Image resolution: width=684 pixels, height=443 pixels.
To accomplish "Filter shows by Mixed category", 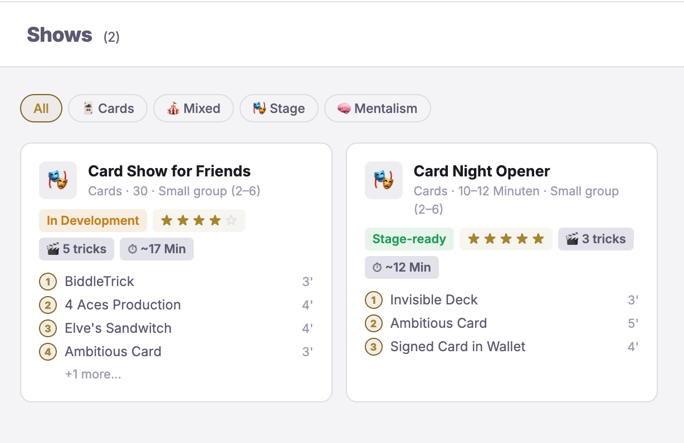I will [x=194, y=109].
